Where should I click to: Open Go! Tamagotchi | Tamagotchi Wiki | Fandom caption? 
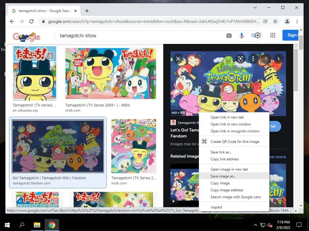49,178
